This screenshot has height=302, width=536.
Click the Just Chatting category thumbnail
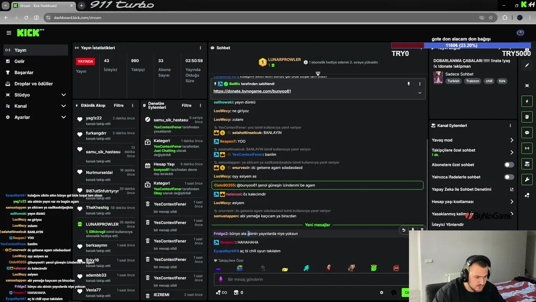click(438, 77)
